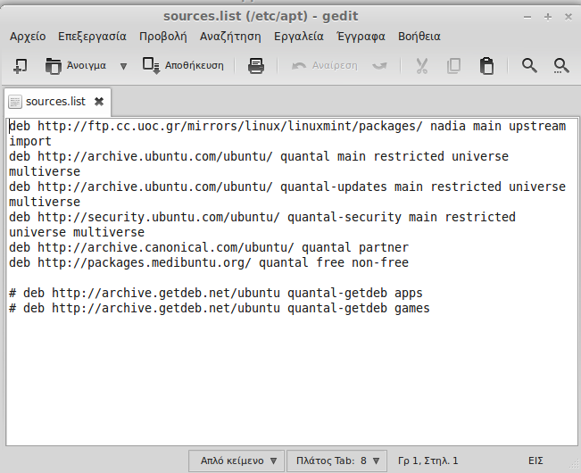Click the commented quantal-getdeb games line

(220, 309)
